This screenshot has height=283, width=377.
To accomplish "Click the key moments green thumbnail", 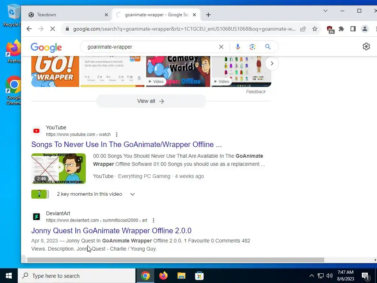I will pos(40,194).
